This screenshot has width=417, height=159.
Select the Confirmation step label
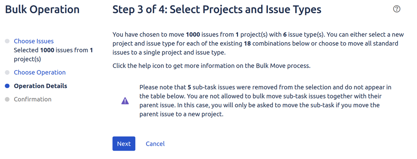(x=33, y=99)
